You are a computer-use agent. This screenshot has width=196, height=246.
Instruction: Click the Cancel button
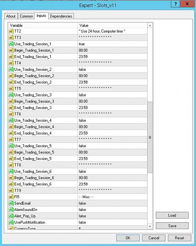(153, 238)
